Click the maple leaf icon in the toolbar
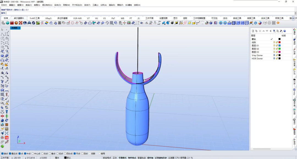The width and height of the screenshot is (297, 159). [278, 23]
